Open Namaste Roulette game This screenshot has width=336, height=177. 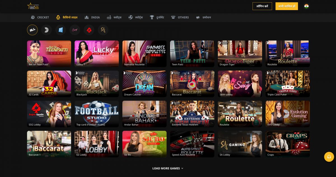coord(144,54)
